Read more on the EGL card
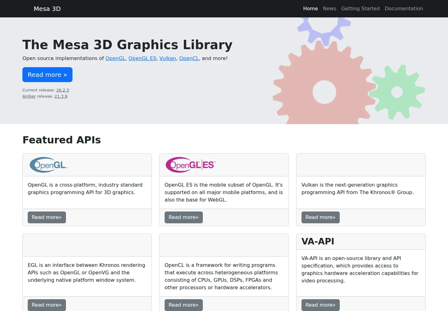This screenshot has height=311, width=448. pyautogui.click(x=47, y=305)
